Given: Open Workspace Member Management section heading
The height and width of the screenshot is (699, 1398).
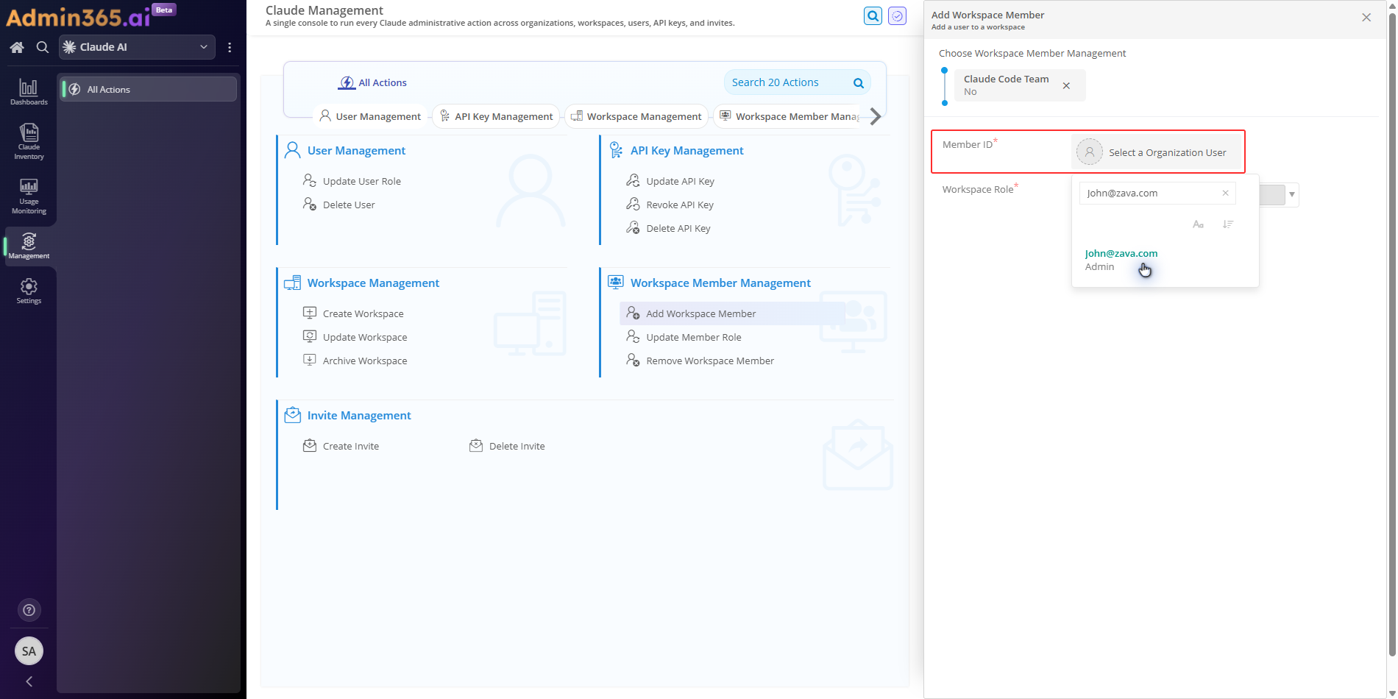Looking at the screenshot, I should coord(720,283).
